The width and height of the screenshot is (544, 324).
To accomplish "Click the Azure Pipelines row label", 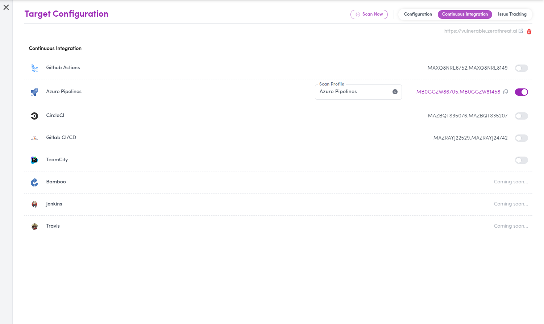I will point(64,91).
